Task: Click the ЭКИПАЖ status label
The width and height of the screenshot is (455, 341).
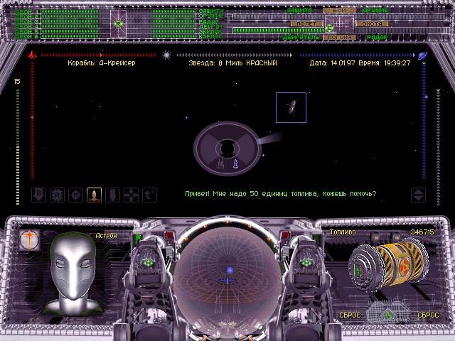Action: tap(210, 31)
